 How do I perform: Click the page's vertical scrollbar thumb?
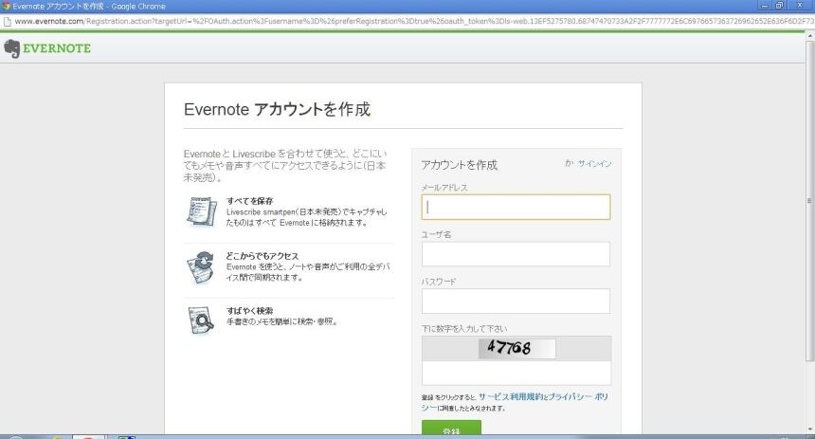click(x=809, y=200)
